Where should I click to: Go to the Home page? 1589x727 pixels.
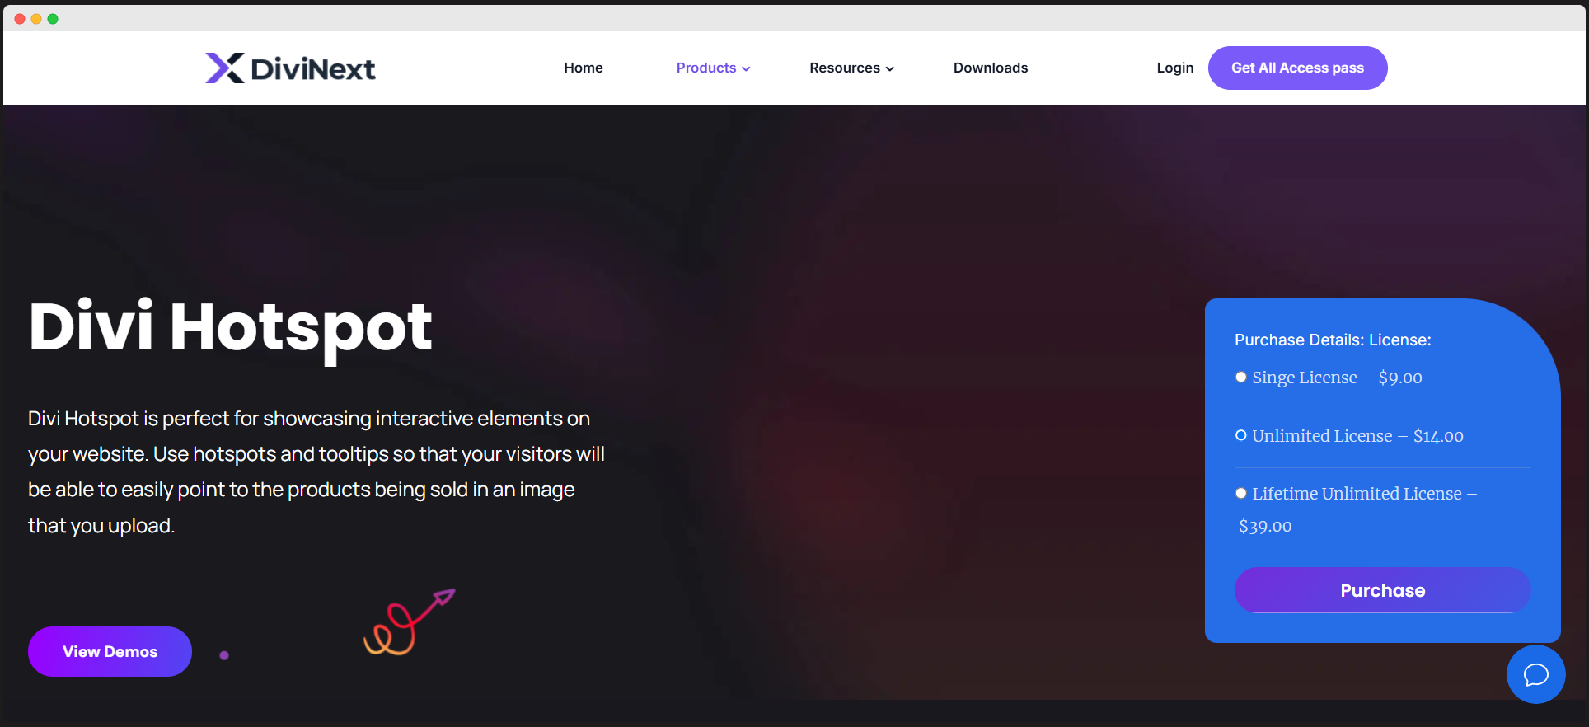[x=584, y=68]
